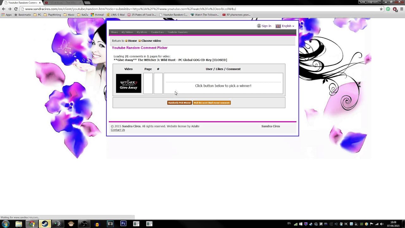Click Pick the most liked recent comment
The image size is (405, 228).
212,103
